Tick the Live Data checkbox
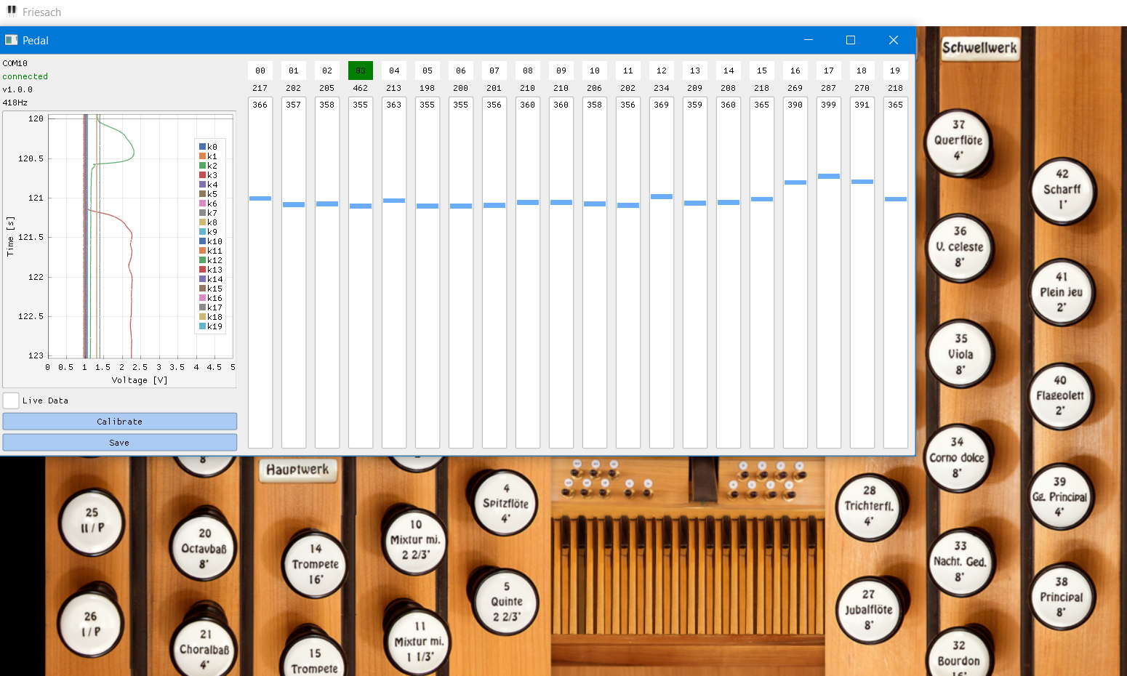The width and height of the screenshot is (1127, 676). click(11, 401)
